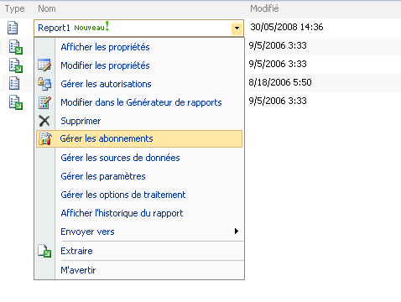Screen dimensions: 401x302
Task: Open the Report1 link
Action: tap(54, 28)
